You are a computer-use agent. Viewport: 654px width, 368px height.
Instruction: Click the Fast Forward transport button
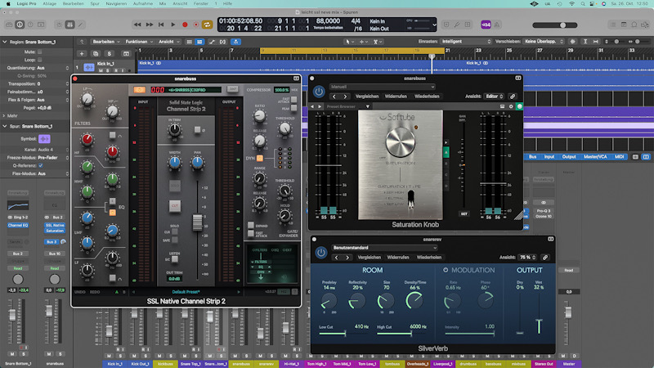[x=150, y=25]
